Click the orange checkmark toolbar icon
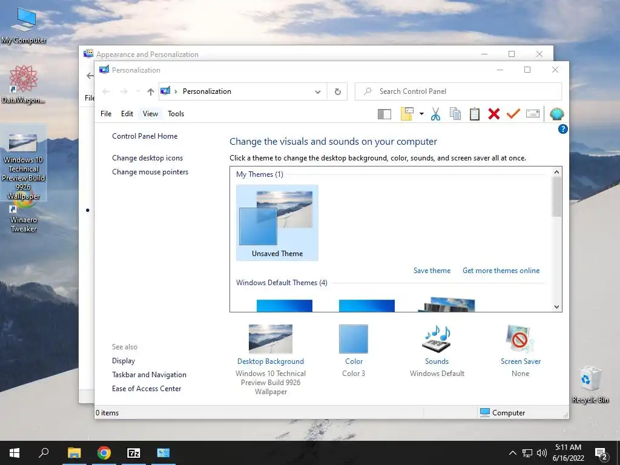This screenshot has height=465, width=620. click(513, 114)
